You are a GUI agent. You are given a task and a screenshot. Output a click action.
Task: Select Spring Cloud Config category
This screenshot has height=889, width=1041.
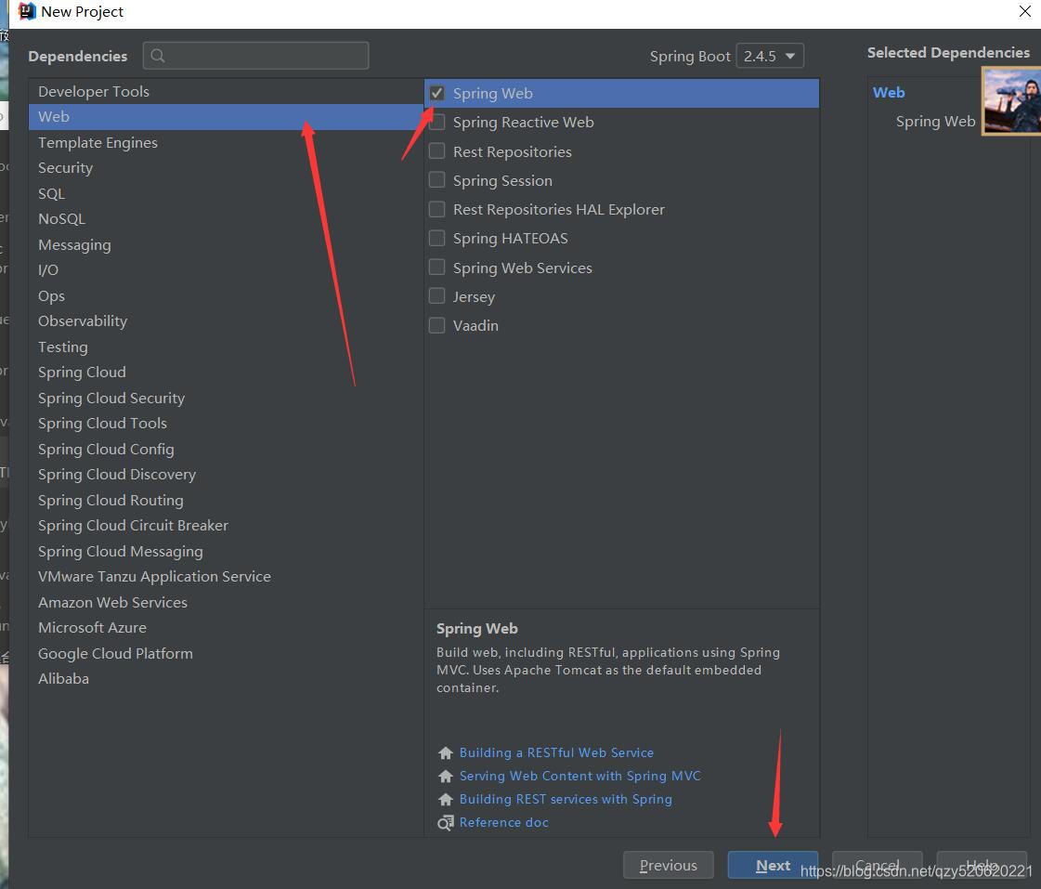[x=226, y=450]
